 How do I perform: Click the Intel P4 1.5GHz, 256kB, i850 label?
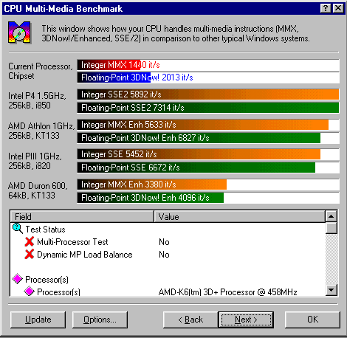[x=37, y=100]
